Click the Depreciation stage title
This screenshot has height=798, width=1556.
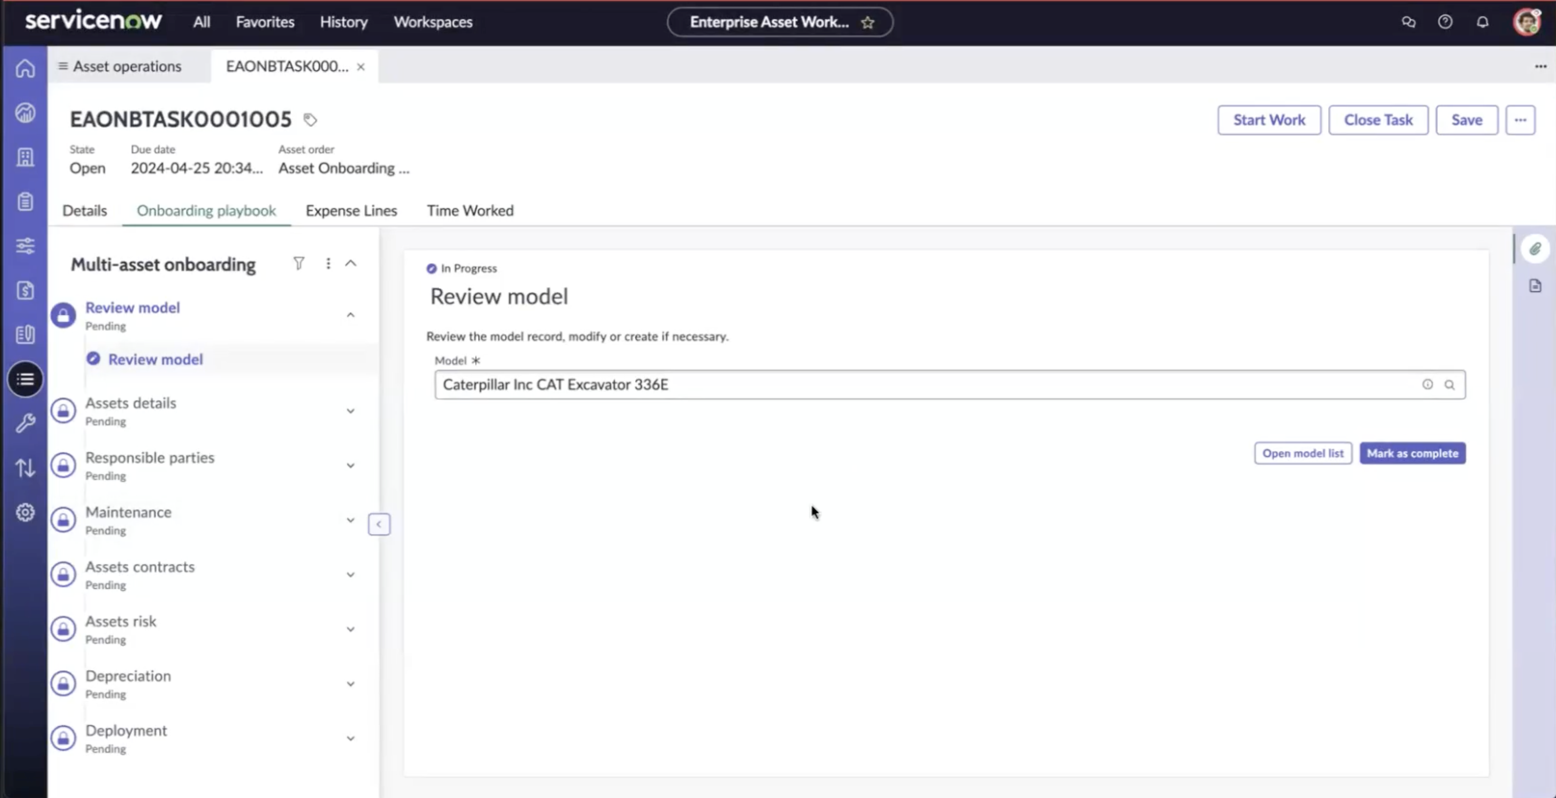pyautogui.click(x=128, y=676)
